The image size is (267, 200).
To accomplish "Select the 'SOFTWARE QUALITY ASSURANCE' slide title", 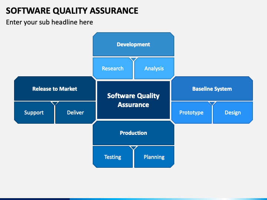I will point(72,11).
